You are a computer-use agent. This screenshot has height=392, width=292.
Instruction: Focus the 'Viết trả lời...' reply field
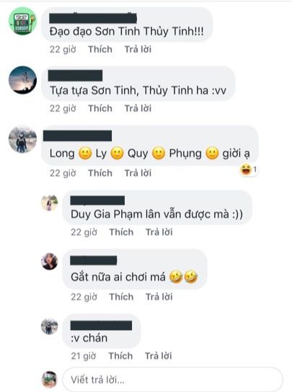click(173, 380)
